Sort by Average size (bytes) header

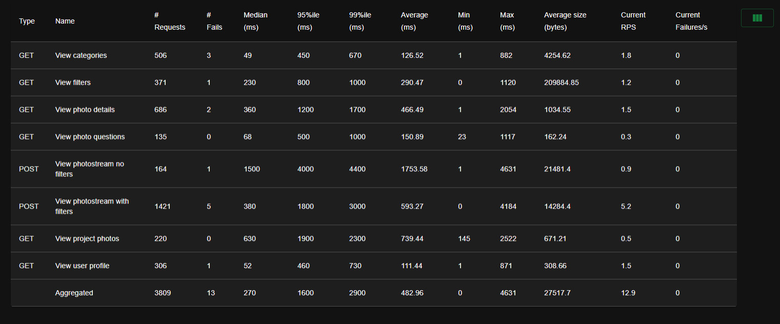click(565, 21)
